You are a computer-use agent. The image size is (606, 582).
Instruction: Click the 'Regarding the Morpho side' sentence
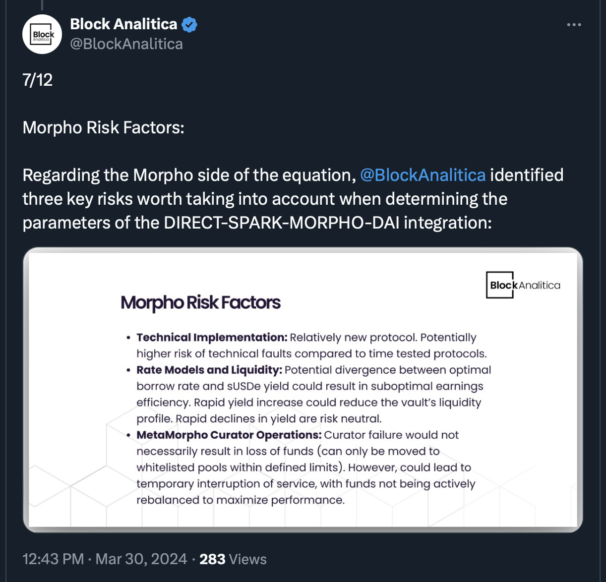pos(293,199)
